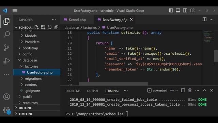Close the UserFactory.php editor tab

(131, 19)
